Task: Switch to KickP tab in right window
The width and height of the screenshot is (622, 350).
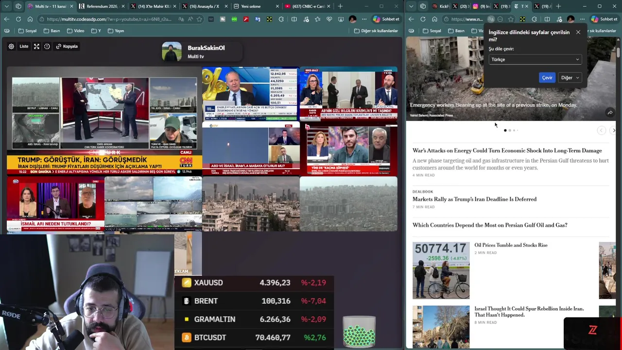Action: point(440,6)
